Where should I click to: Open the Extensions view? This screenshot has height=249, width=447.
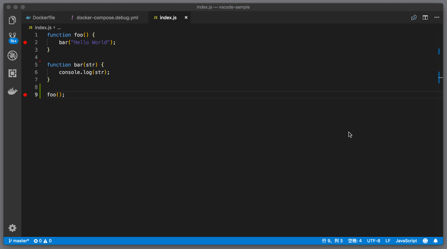[x=12, y=73]
